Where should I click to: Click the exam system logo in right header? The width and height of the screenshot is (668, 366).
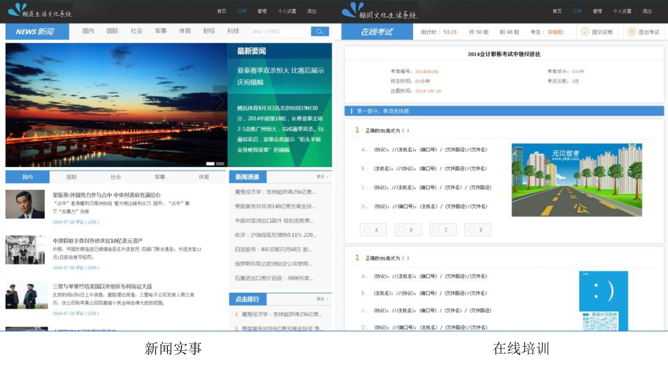pos(379,11)
